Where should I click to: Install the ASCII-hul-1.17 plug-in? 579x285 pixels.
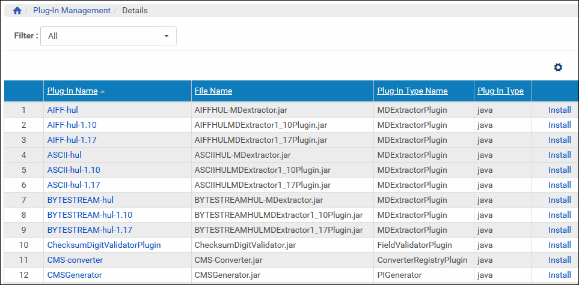(x=559, y=185)
